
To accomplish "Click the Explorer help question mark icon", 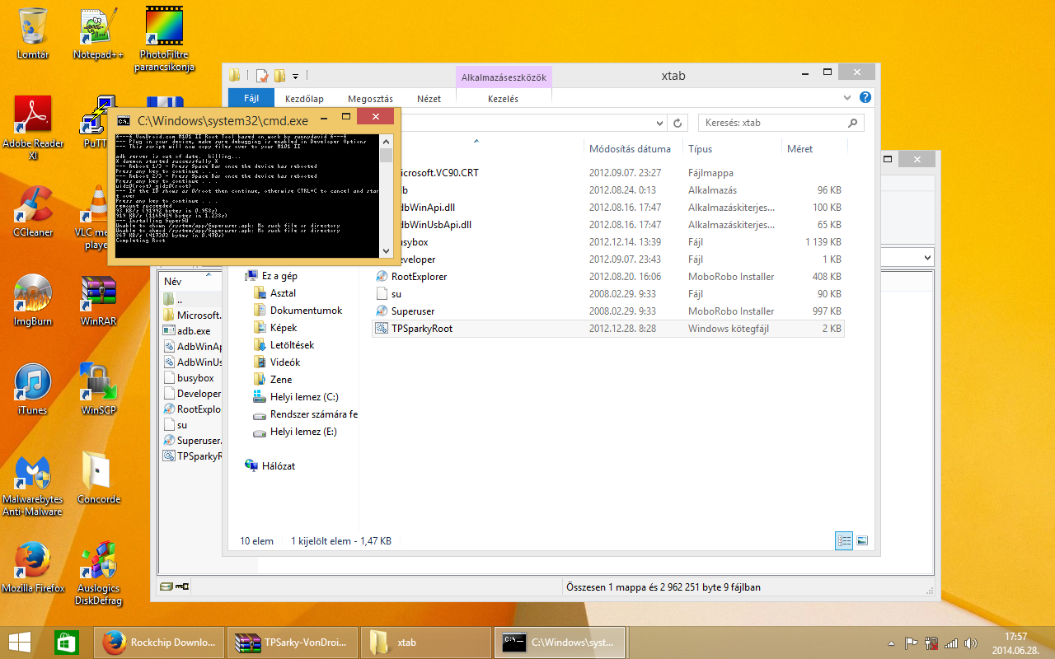I will tap(865, 97).
